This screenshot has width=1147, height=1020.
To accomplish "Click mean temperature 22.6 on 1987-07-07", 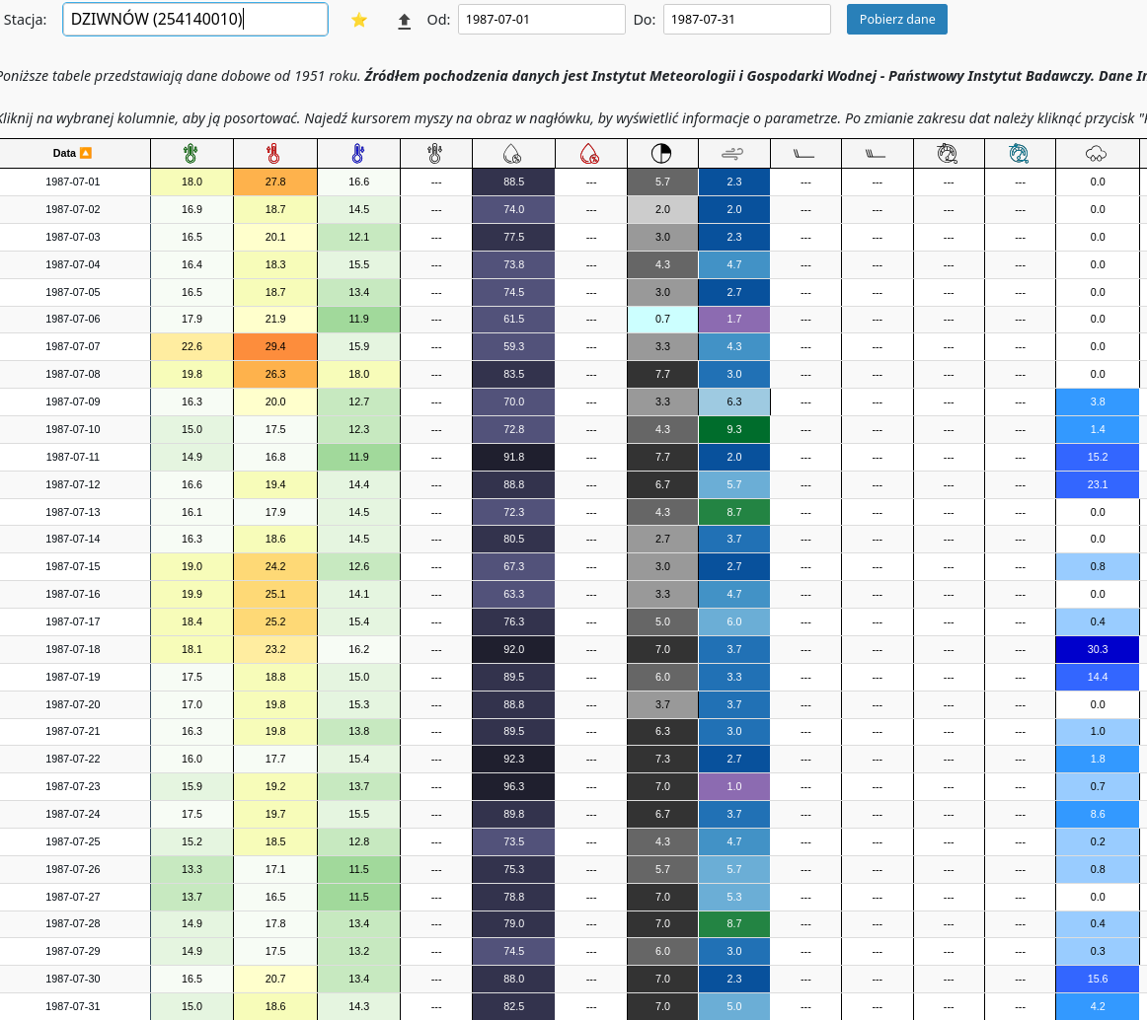I will [191, 346].
